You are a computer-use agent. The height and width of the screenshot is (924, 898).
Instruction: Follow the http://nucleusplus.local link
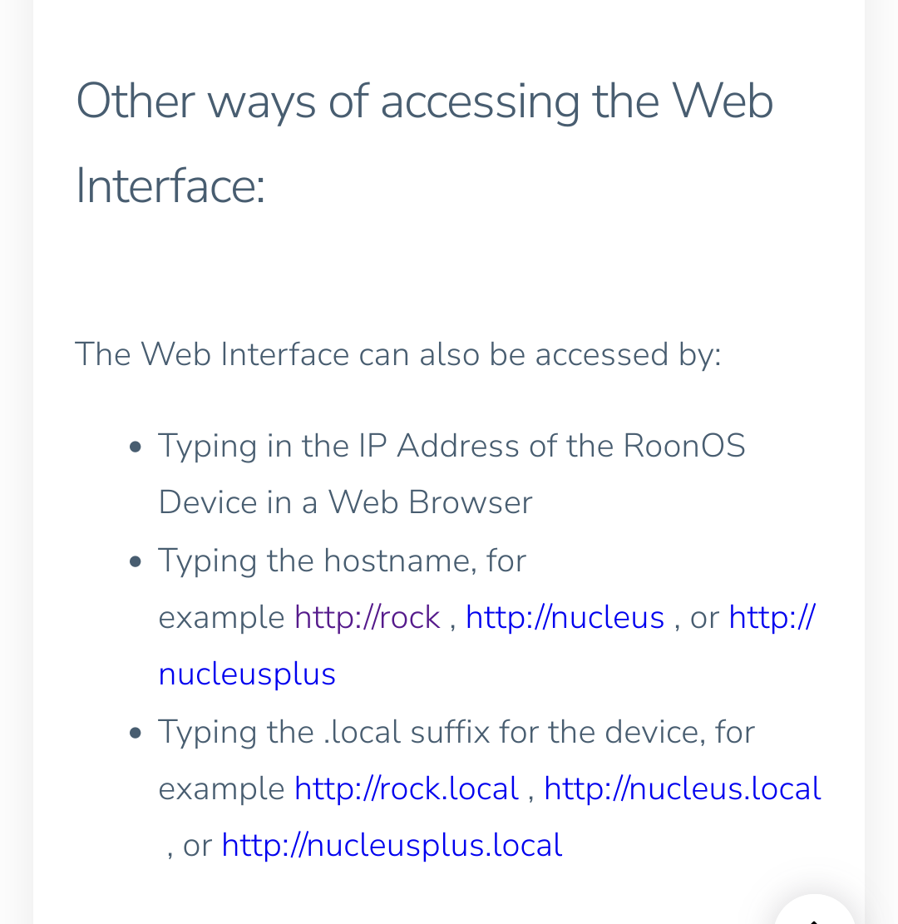[392, 846]
